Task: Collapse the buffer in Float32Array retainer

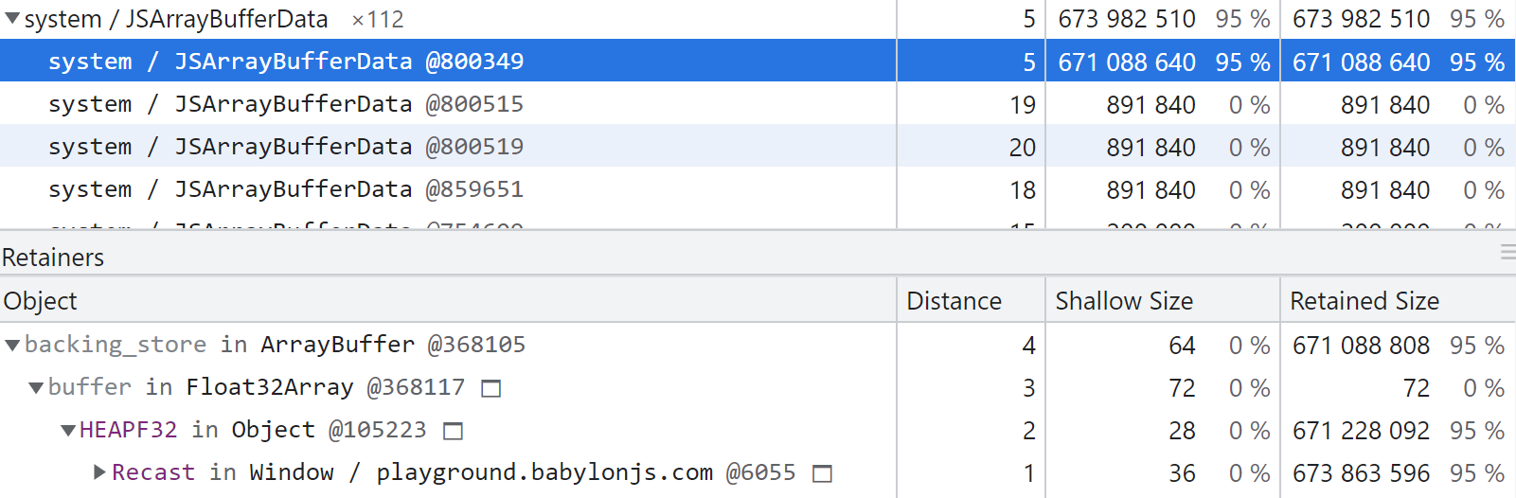Action: pyautogui.click(x=36, y=388)
